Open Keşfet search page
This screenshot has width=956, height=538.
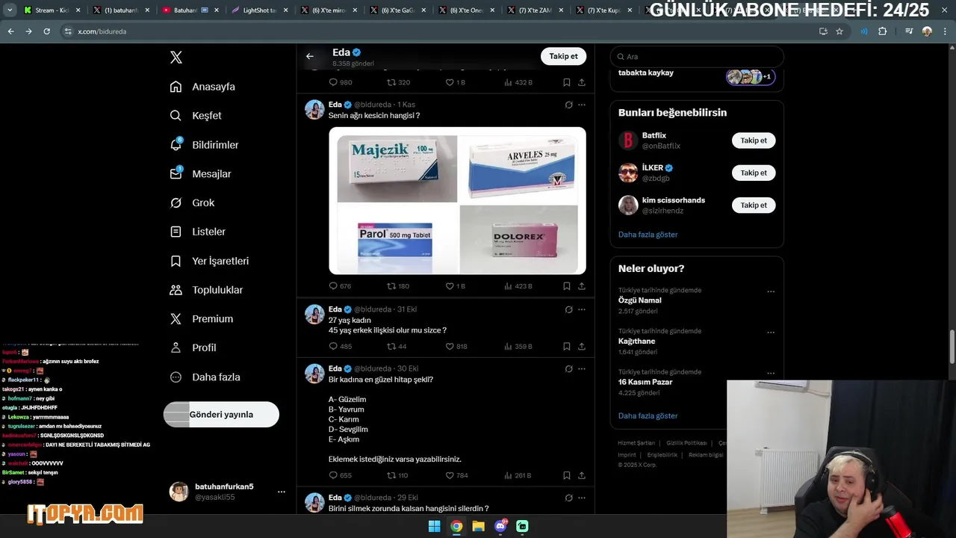click(196, 116)
